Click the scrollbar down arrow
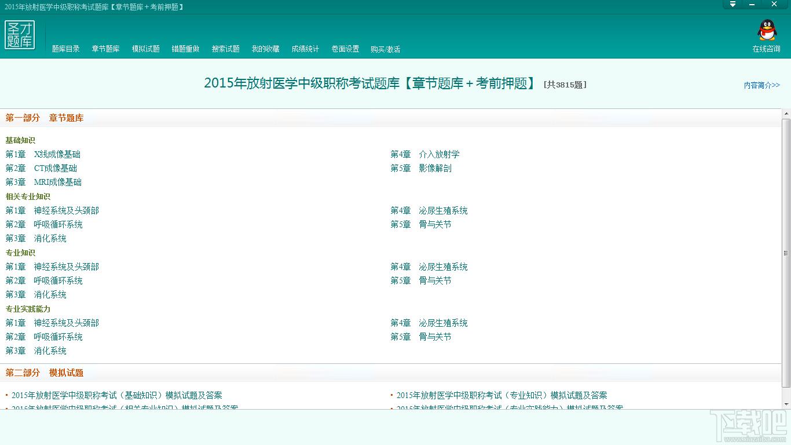 click(786, 404)
